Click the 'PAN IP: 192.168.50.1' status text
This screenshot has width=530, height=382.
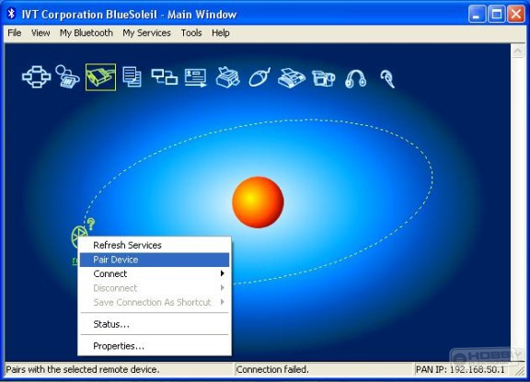tap(460, 369)
